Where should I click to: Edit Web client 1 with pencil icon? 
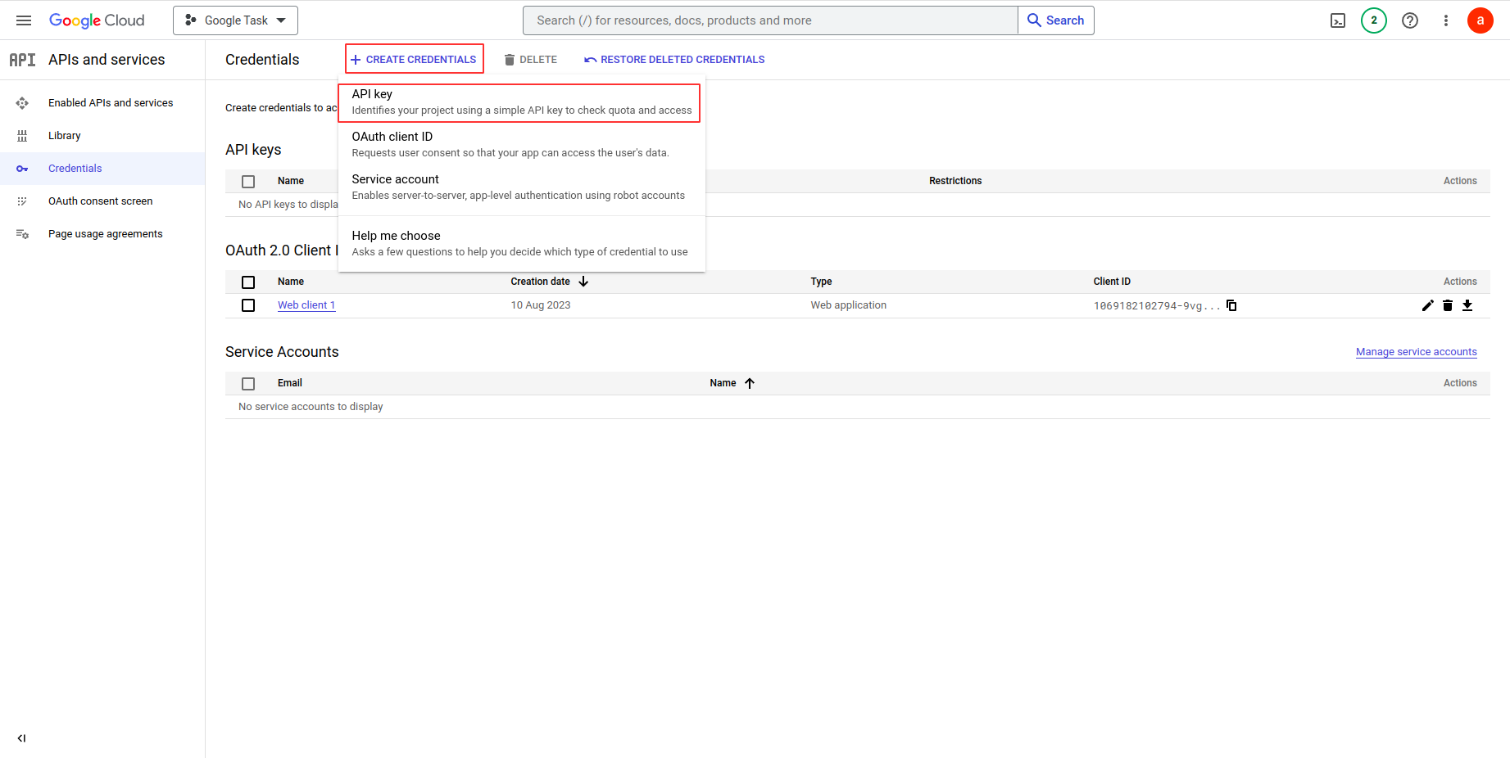coord(1428,305)
